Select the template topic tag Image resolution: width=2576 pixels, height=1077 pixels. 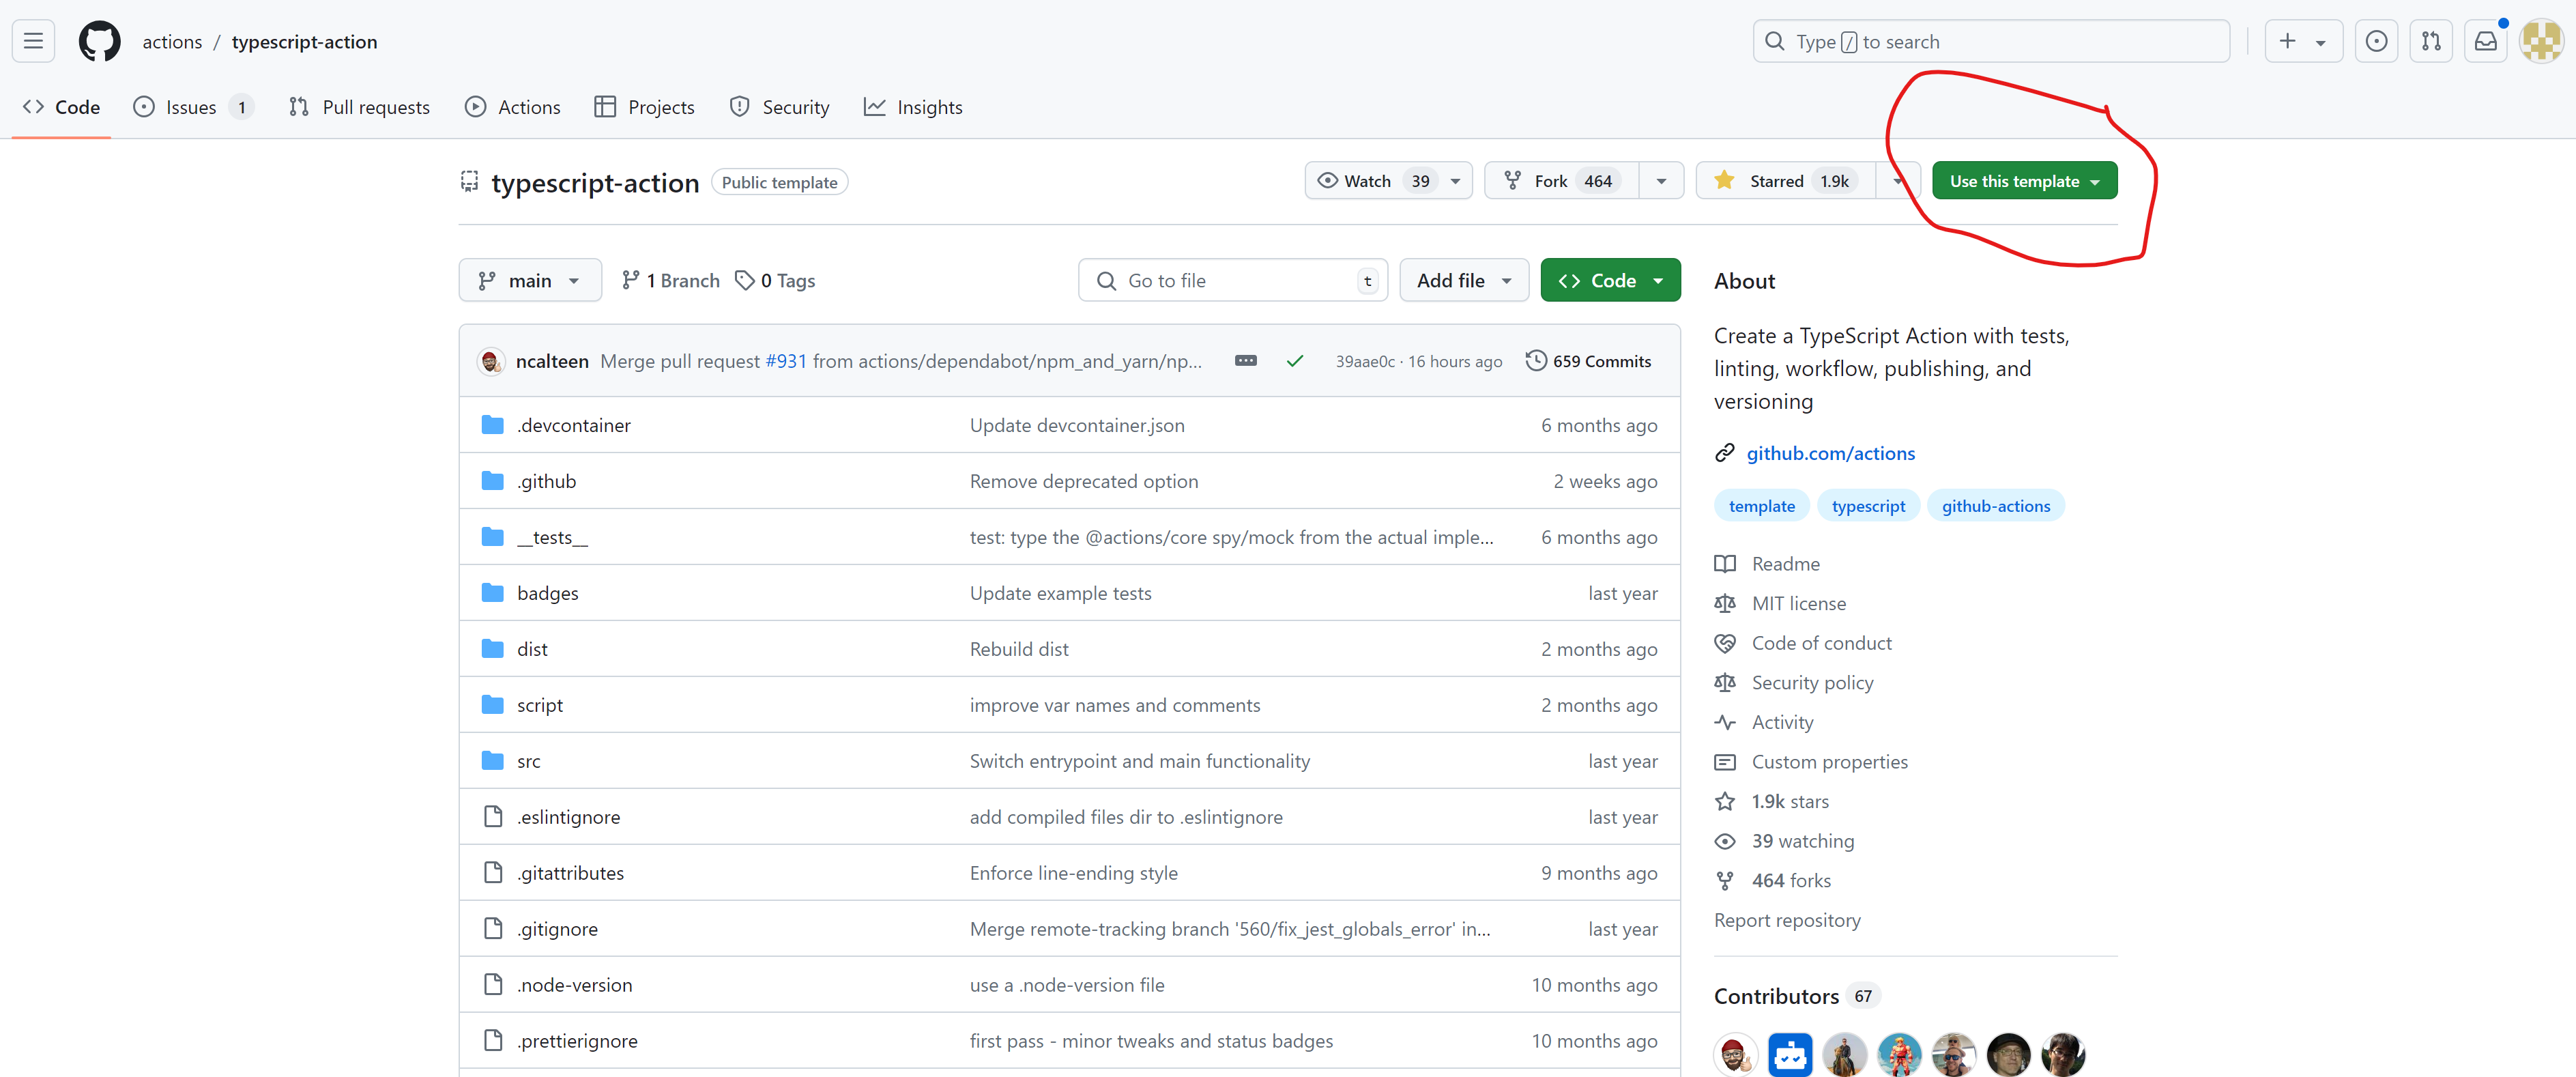pos(1761,506)
